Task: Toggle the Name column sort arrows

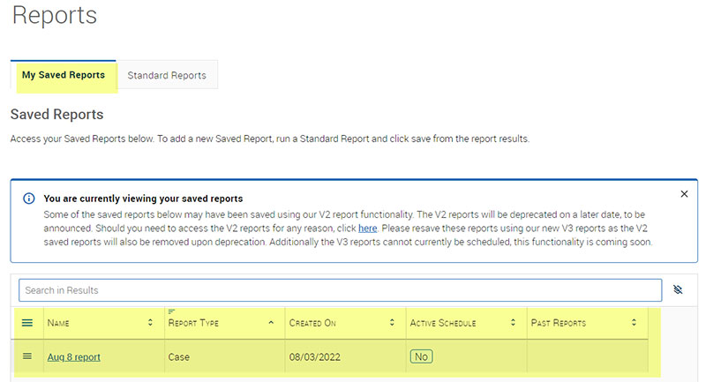Action: click(150, 323)
